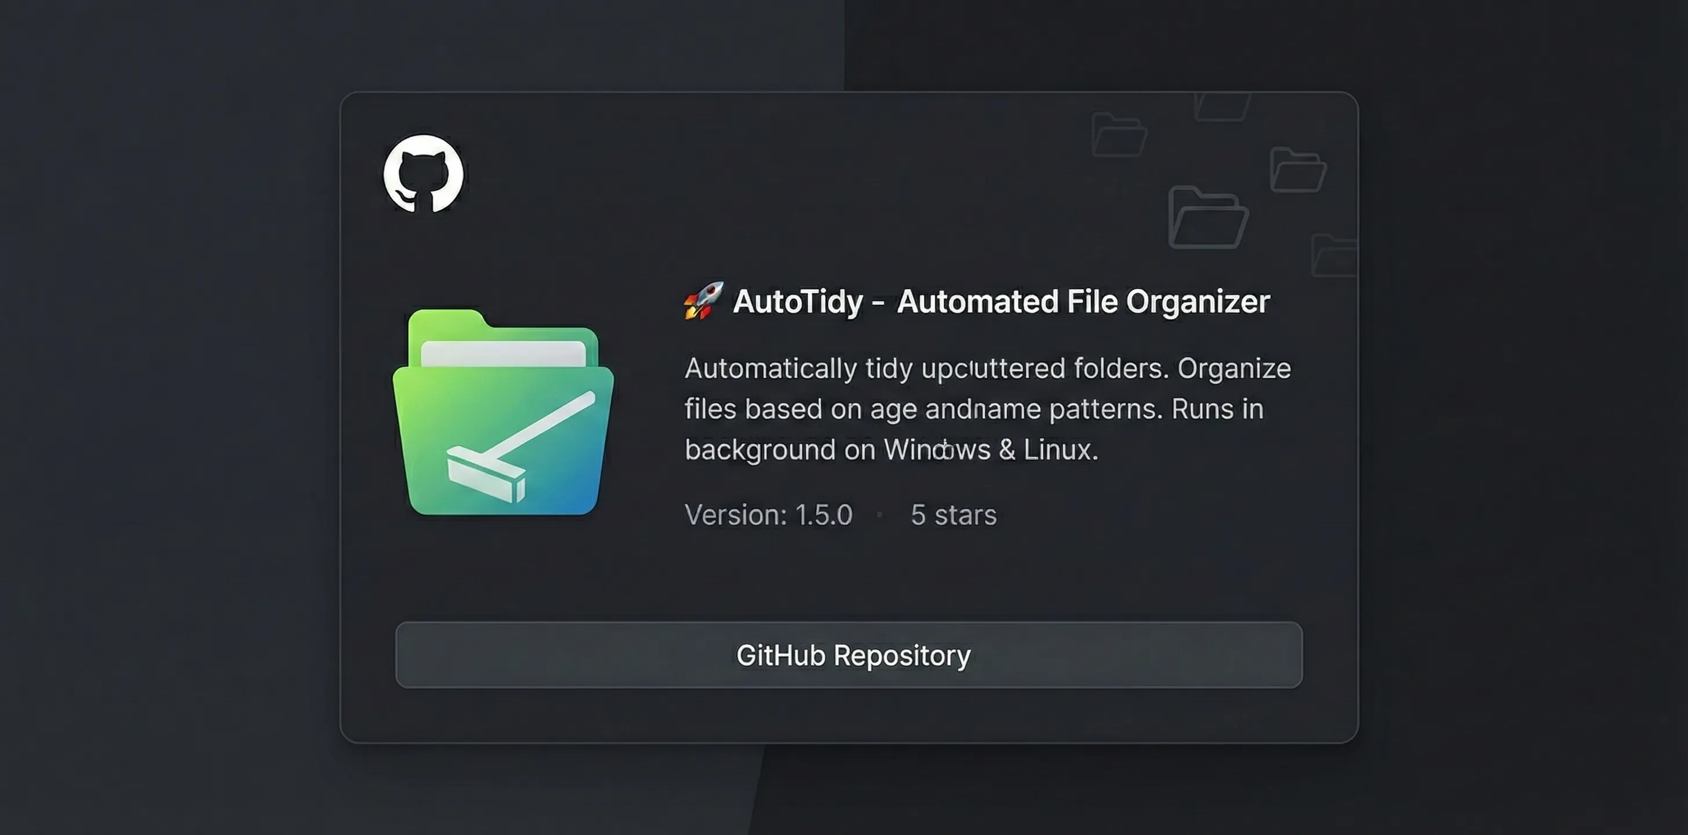Click the GitHub octocat logo icon

(423, 175)
